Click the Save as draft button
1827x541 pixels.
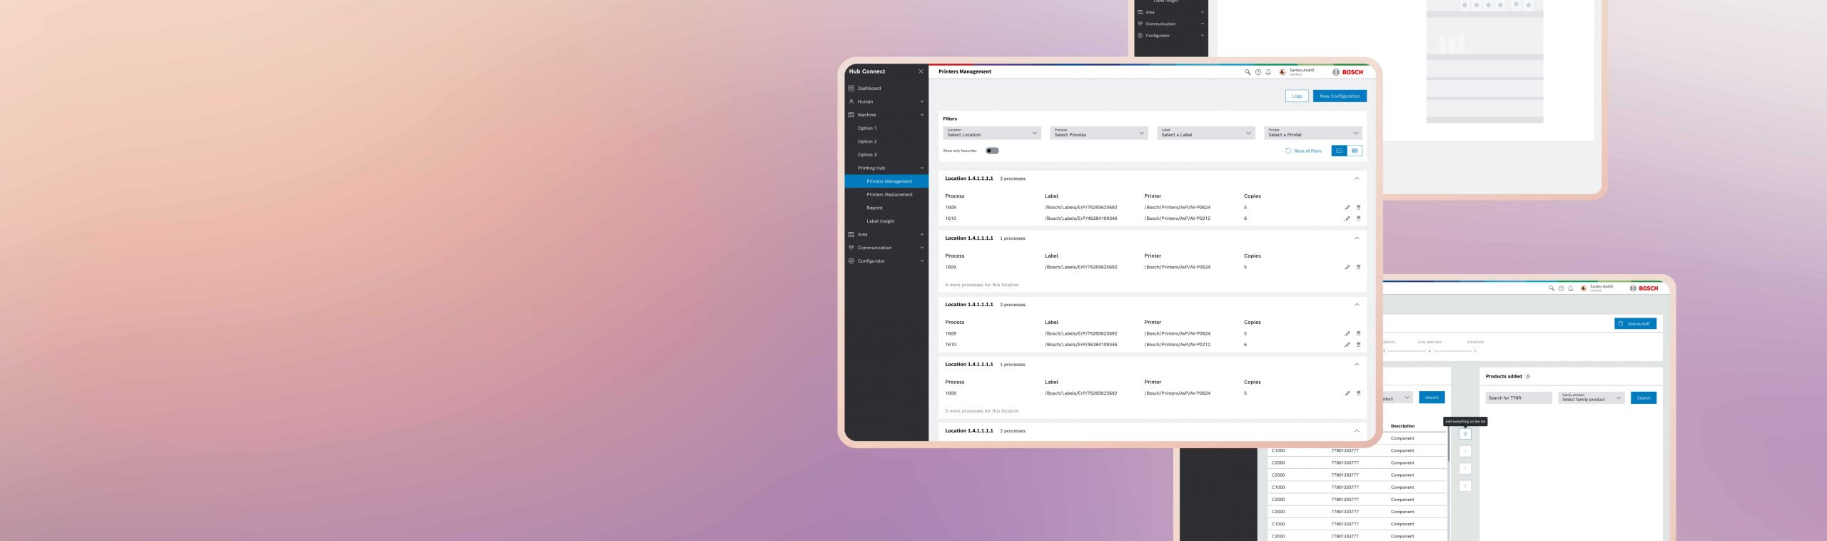(x=1635, y=323)
